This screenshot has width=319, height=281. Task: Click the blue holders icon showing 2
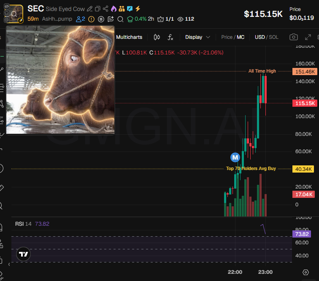point(80,19)
